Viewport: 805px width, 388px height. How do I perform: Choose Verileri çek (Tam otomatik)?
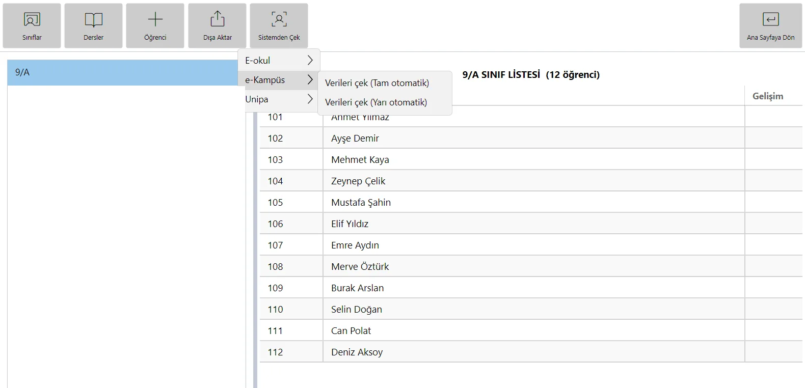pyautogui.click(x=385, y=83)
